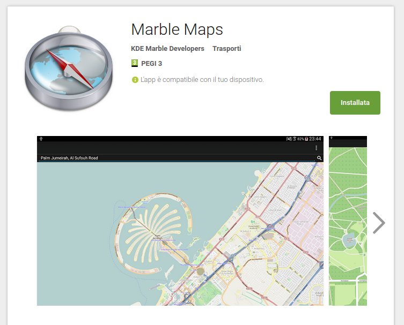Image resolution: width=404 pixels, height=325 pixels.
Task: Click the PEGI 3 rating badge icon
Action: click(135, 63)
